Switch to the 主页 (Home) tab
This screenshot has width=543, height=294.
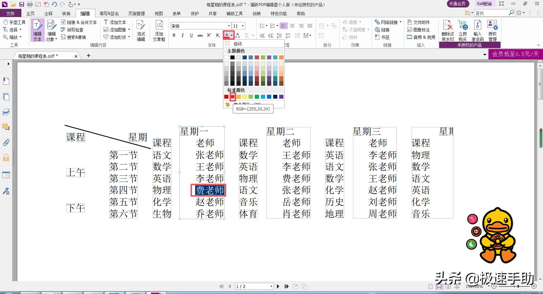(31, 14)
